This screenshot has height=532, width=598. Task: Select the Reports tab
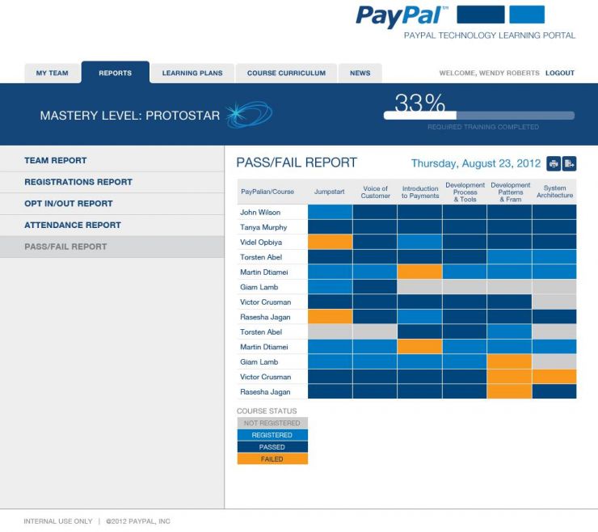(x=116, y=72)
